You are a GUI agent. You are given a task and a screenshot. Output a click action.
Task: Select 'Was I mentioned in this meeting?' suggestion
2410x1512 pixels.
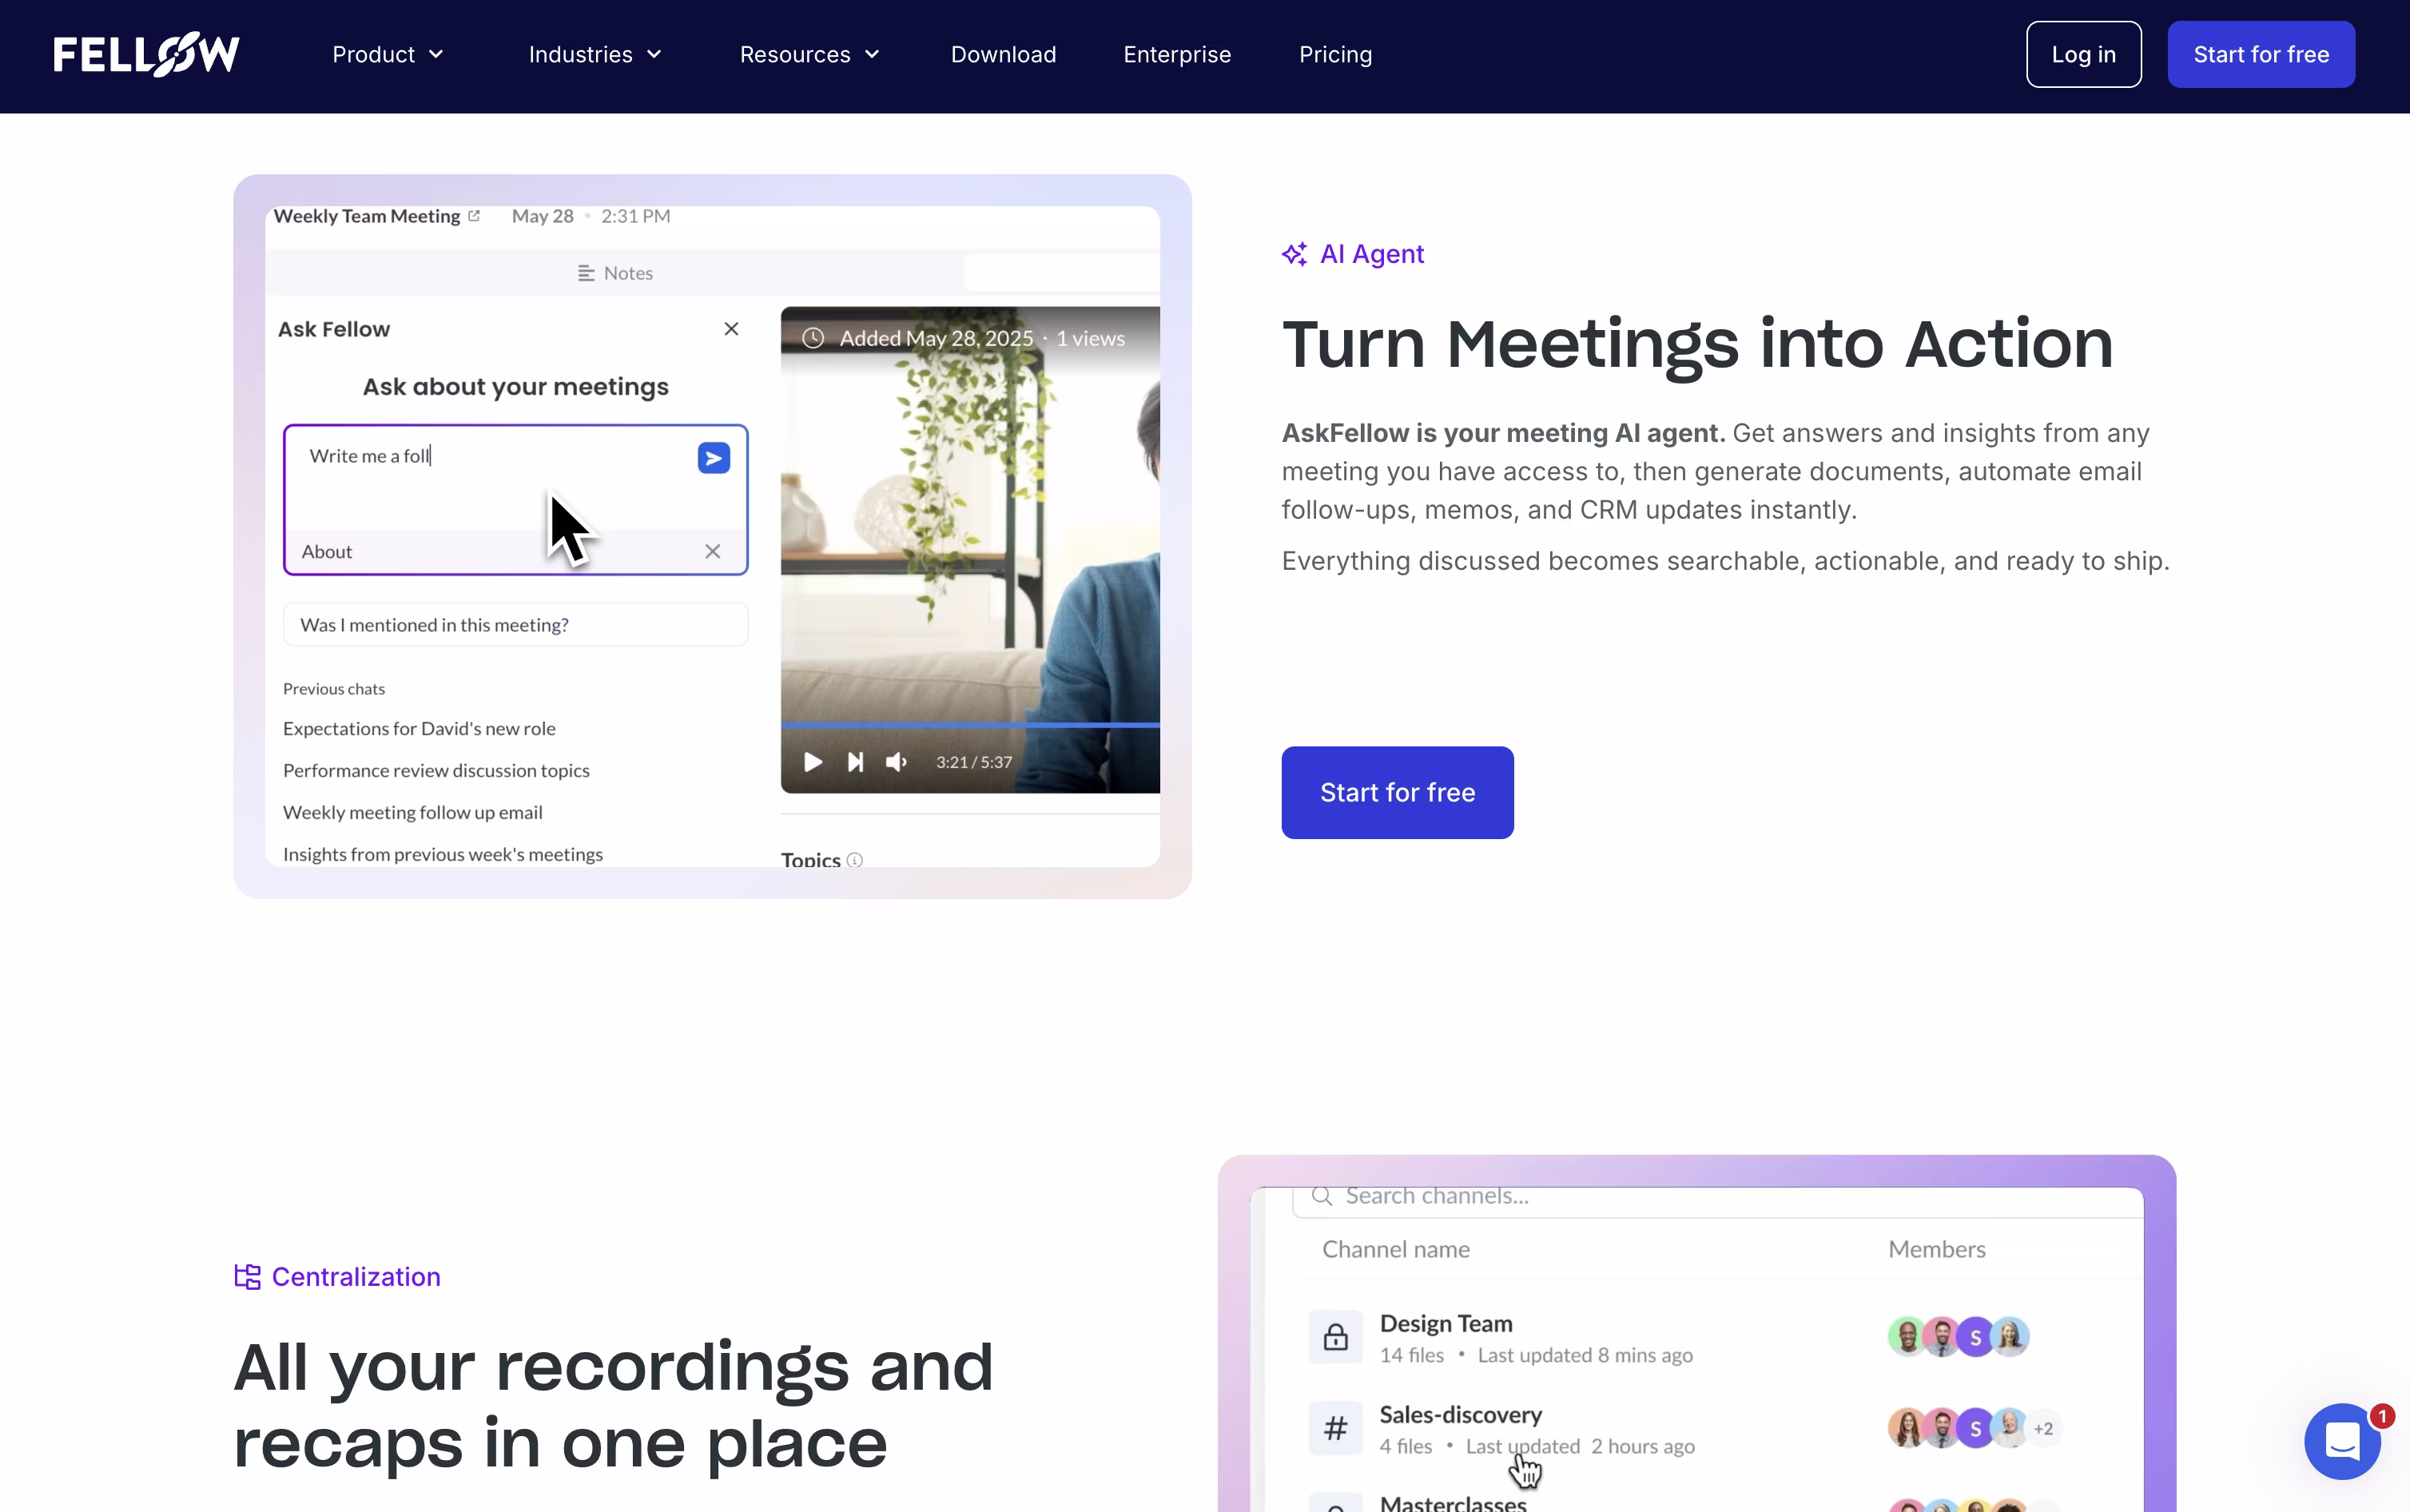(515, 625)
